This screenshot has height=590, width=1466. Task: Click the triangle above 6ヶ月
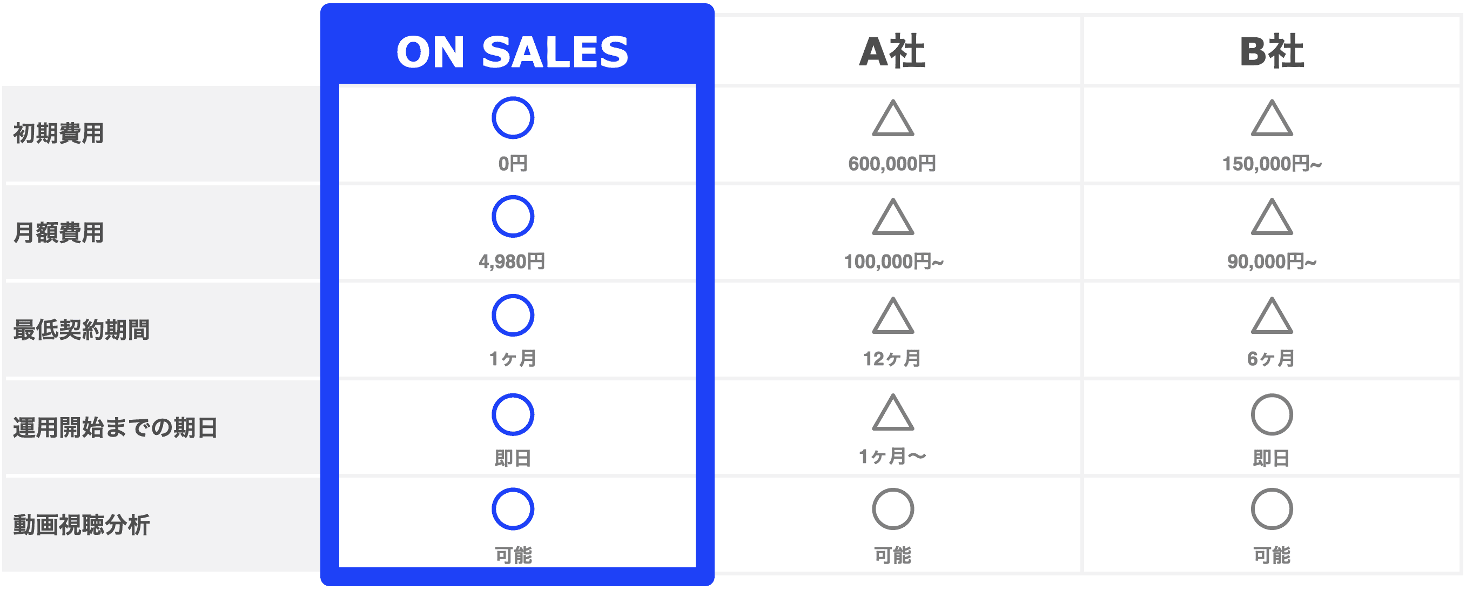point(1272,317)
